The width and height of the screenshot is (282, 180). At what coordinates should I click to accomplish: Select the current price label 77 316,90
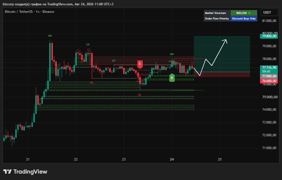[x=269, y=68]
